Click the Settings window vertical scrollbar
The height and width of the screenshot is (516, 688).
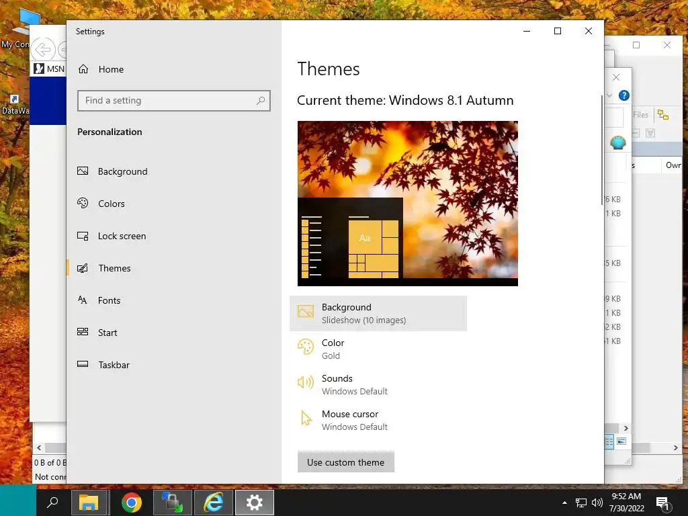[602, 150]
